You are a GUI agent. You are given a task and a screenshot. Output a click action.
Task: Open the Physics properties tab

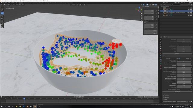pyautogui.click(x=161, y=60)
